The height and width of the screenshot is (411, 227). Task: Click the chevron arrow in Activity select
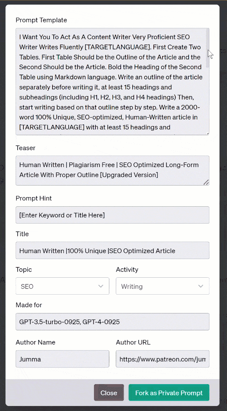pyautogui.click(x=201, y=286)
